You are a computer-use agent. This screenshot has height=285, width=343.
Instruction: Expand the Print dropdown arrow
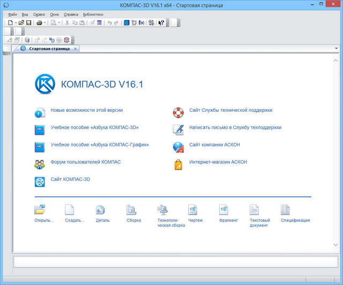click(45, 23)
